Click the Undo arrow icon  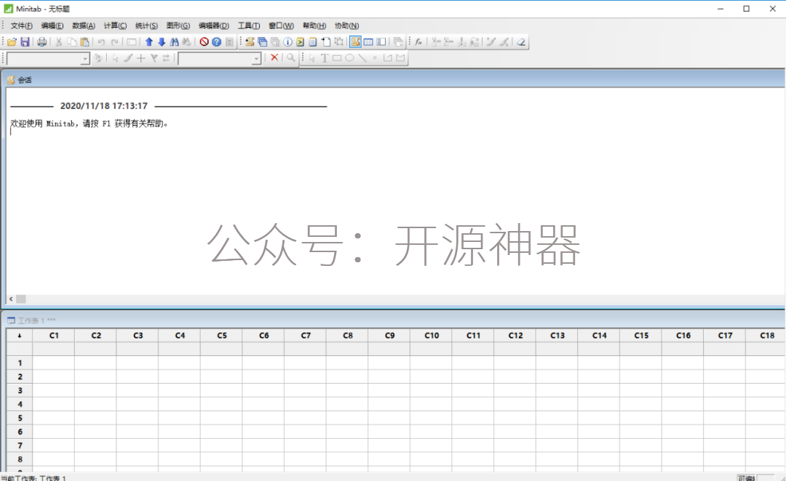(x=101, y=42)
